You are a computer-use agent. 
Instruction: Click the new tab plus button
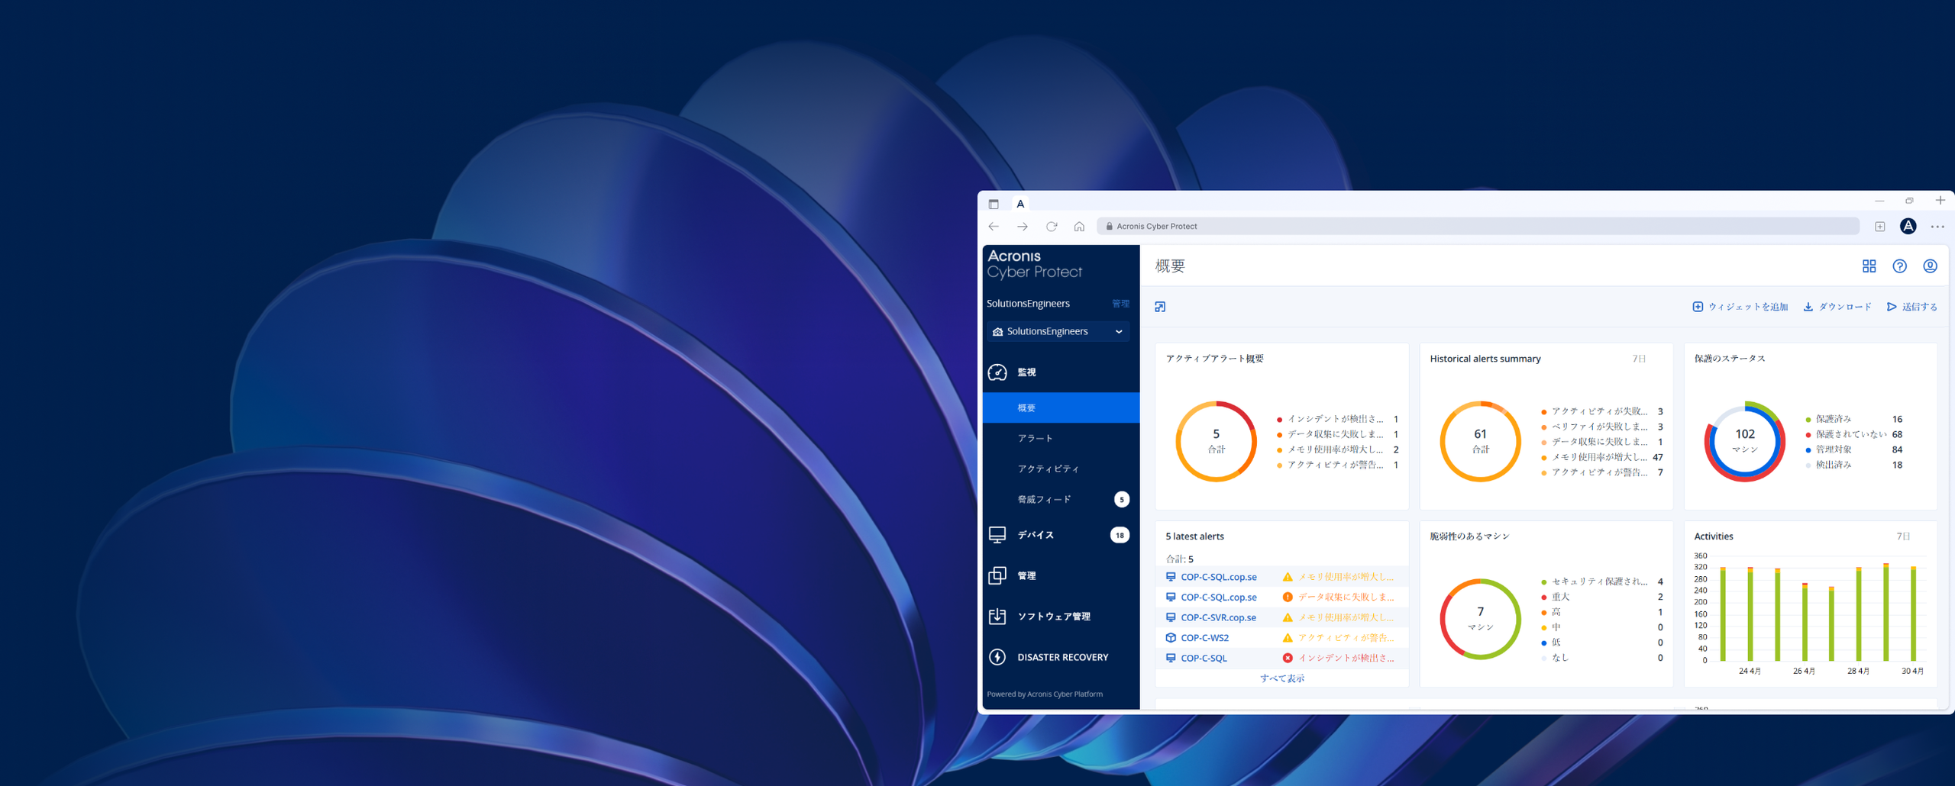point(1940,201)
